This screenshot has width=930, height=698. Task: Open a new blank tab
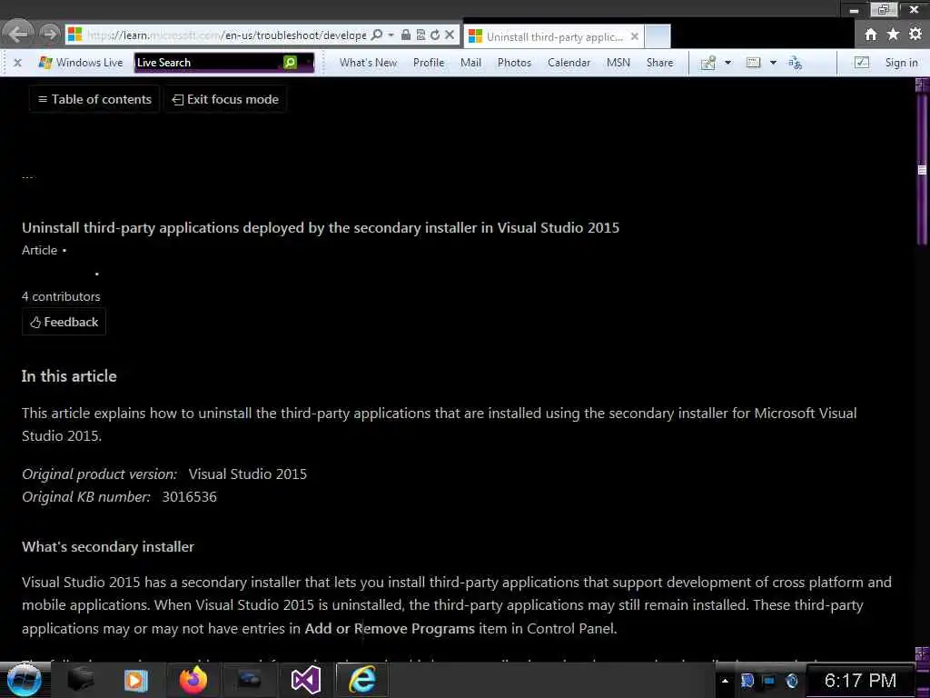tap(658, 36)
